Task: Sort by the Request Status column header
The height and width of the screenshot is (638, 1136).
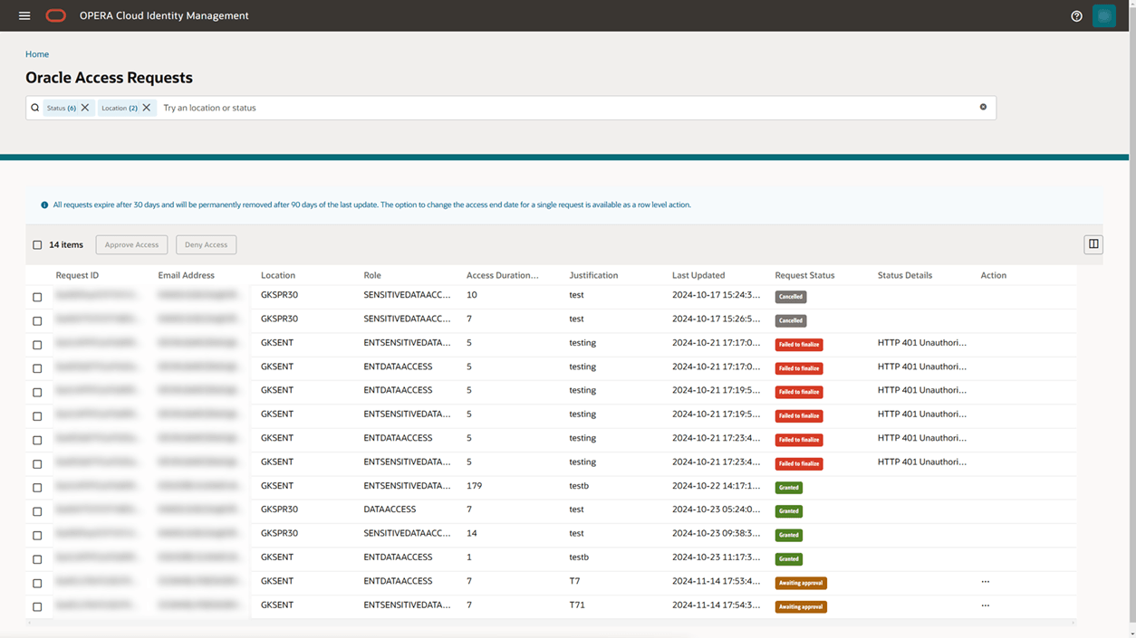Action: tap(804, 275)
